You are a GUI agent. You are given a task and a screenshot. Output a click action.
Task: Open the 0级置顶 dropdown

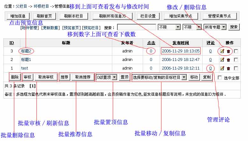pos(107,77)
